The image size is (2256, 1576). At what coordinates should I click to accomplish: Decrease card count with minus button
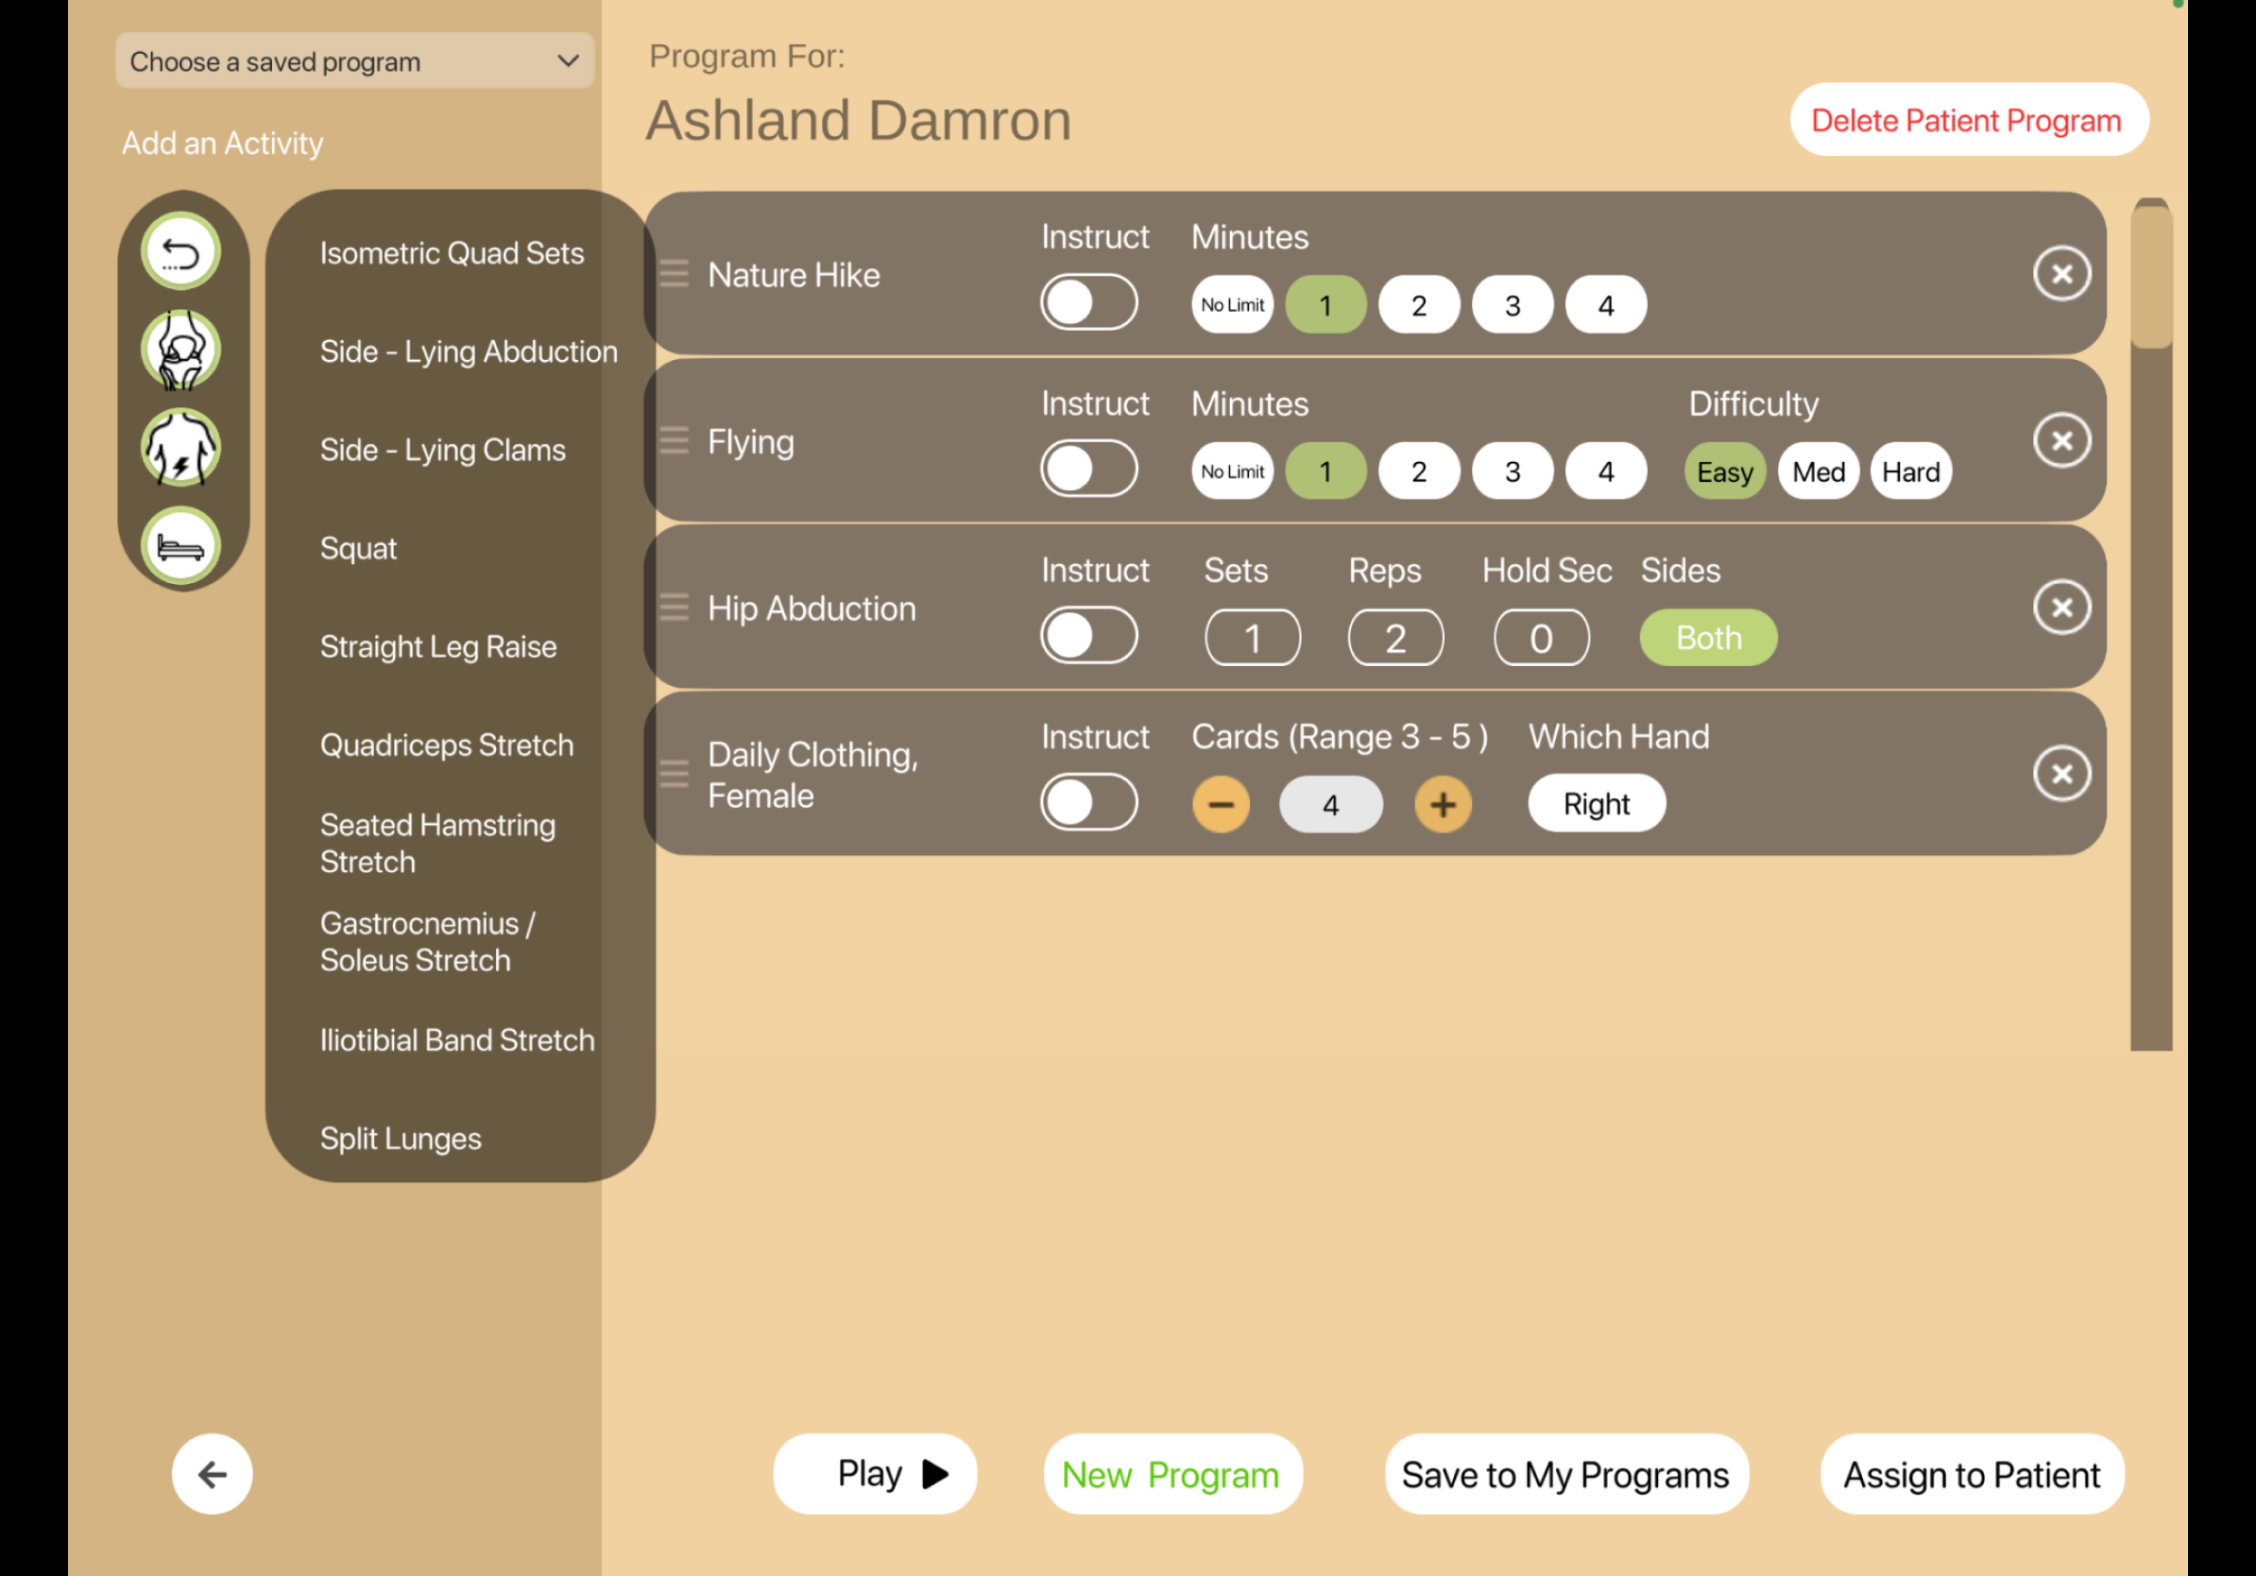tap(1221, 805)
